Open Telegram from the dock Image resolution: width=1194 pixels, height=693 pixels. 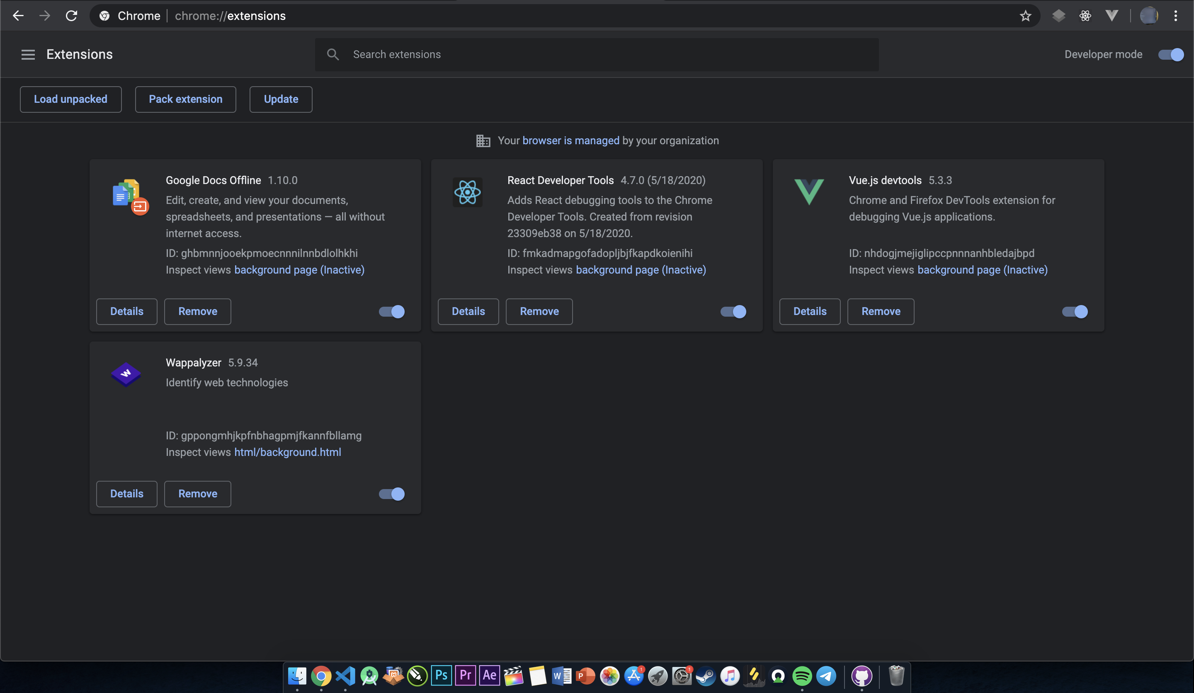[x=826, y=676]
